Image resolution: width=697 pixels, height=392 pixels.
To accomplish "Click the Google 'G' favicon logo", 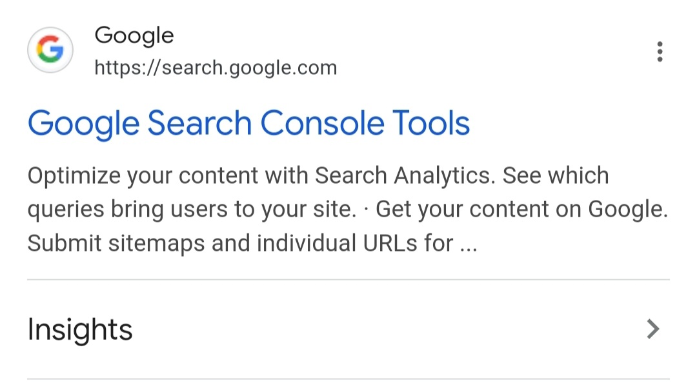I will pos(50,49).
